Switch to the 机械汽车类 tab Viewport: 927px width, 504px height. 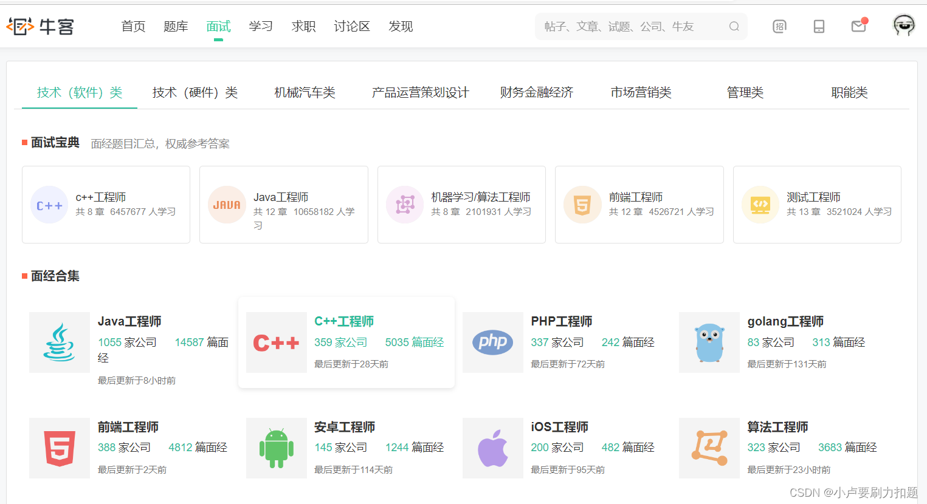pyautogui.click(x=305, y=92)
